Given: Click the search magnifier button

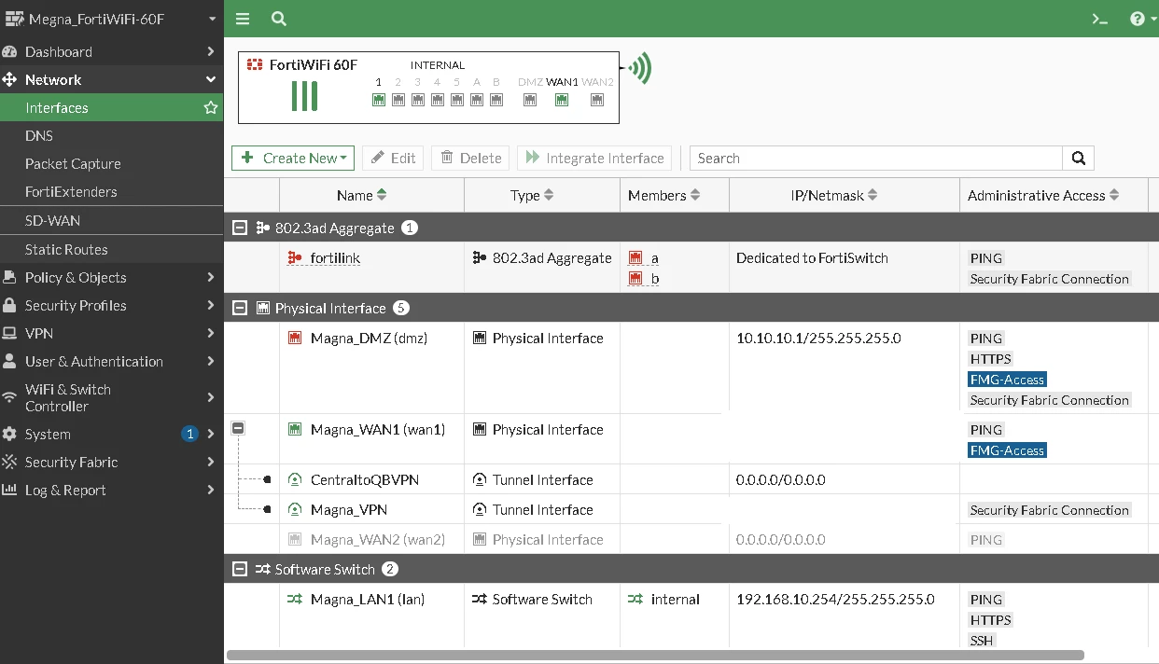Looking at the screenshot, I should (1078, 159).
